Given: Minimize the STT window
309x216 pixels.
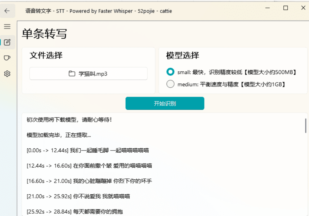Looking at the screenshot, I should pos(267,8).
